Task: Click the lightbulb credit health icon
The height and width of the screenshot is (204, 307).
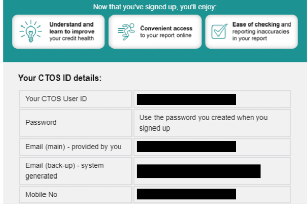Action: coord(31,31)
